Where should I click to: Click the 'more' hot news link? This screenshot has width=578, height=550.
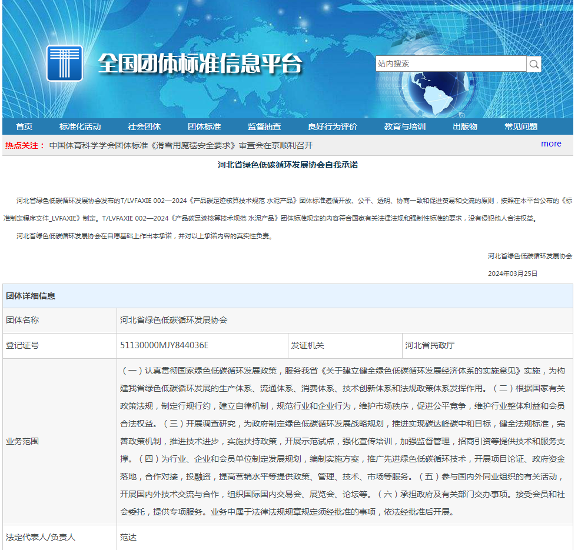(x=551, y=144)
